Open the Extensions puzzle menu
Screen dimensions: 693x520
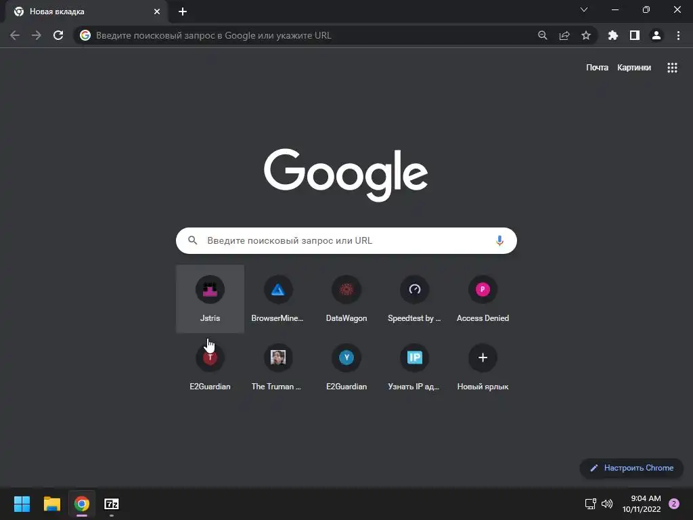click(x=613, y=35)
